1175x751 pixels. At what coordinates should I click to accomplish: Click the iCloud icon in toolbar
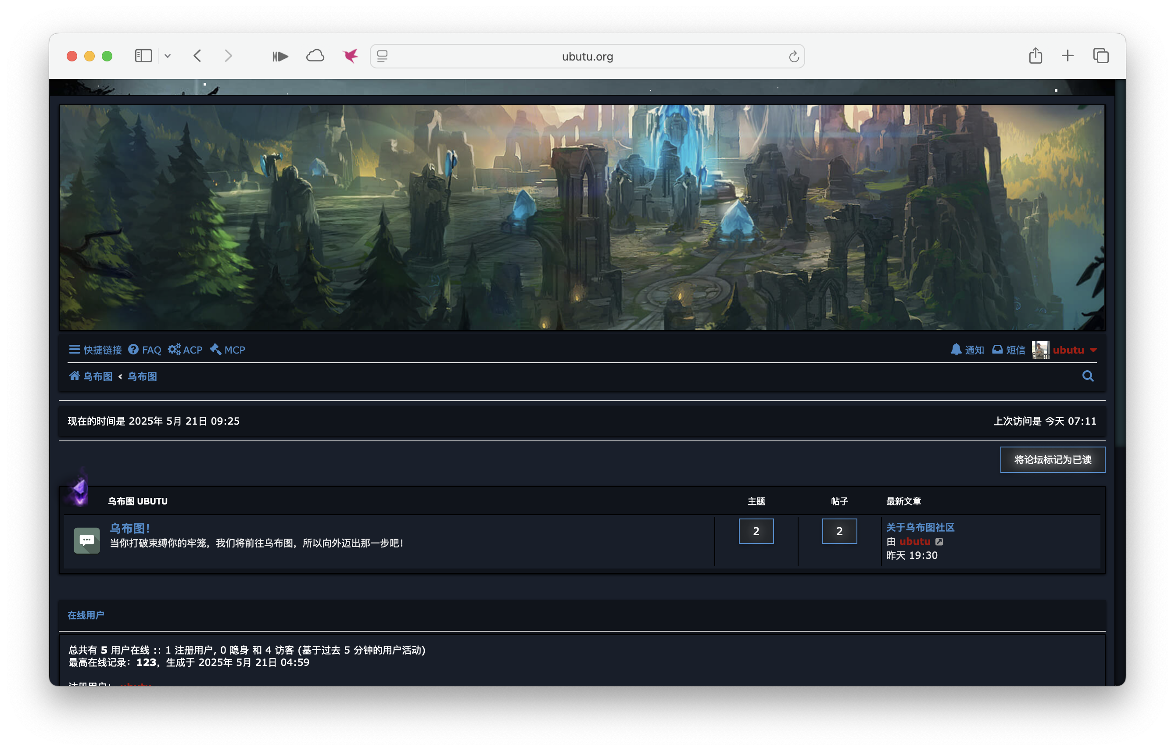point(315,56)
